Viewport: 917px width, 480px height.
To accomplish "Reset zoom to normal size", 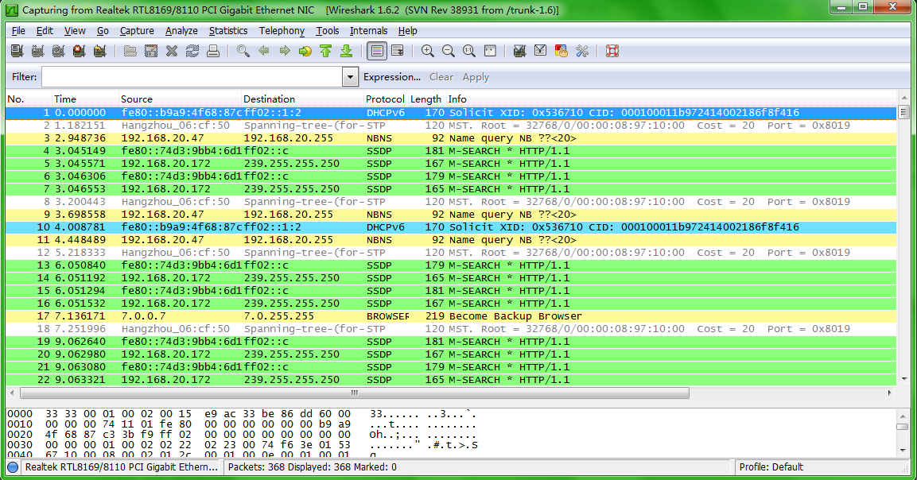I will (469, 52).
